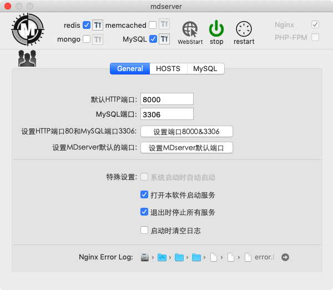Click the Nginx Error Log label
Image resolution: width=333 pixels, height=290 pixels.
pos(106,257)
